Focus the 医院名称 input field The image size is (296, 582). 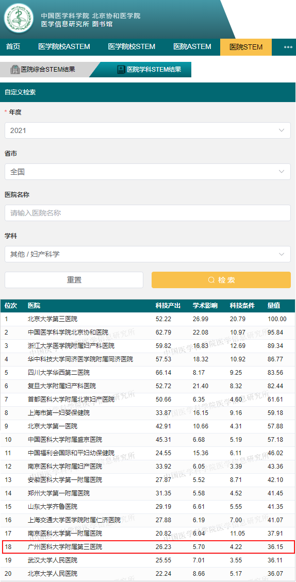(148, 213)
